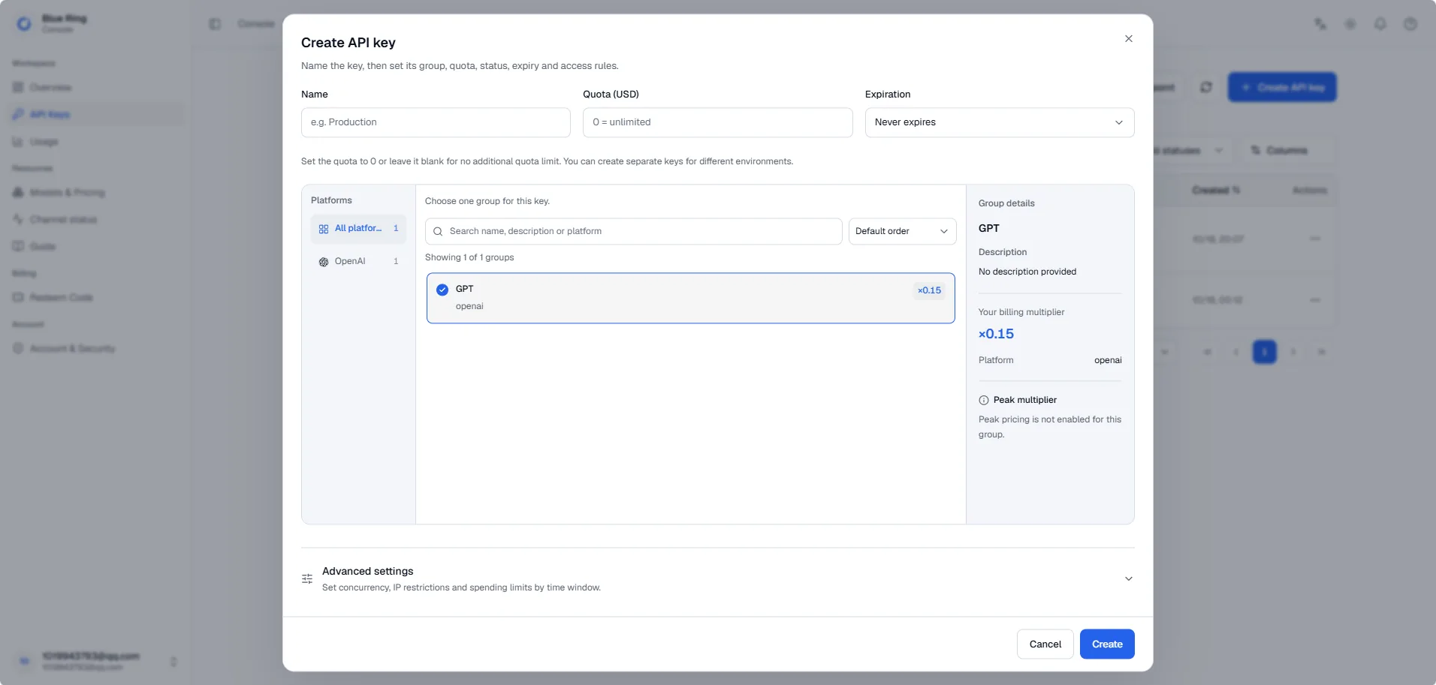
Task: Select the OpenAI platform filter
Action: pos(358,262)
